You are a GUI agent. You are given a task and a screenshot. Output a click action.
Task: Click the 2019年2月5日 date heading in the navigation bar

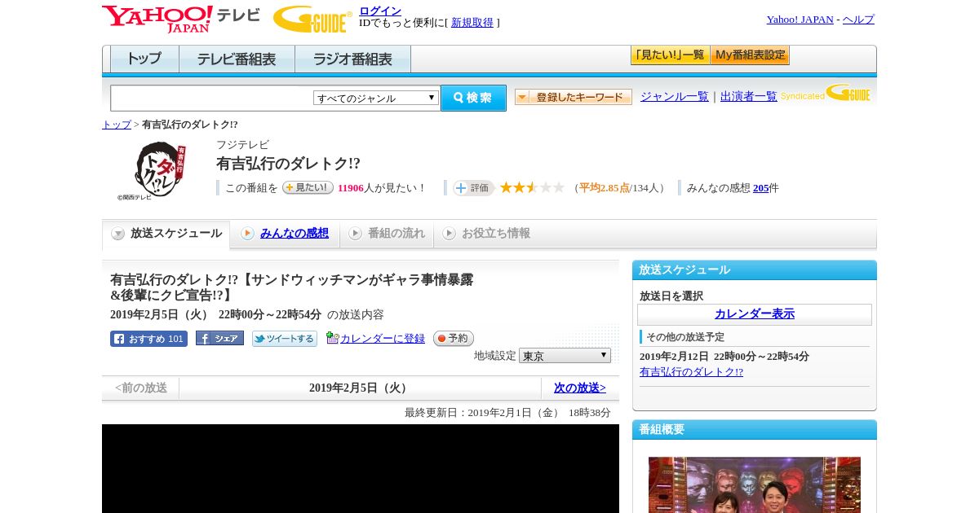360,388
